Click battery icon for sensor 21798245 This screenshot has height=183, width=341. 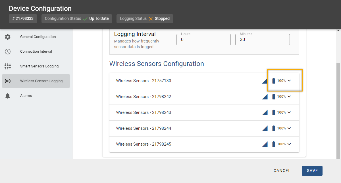click(274, 144)
